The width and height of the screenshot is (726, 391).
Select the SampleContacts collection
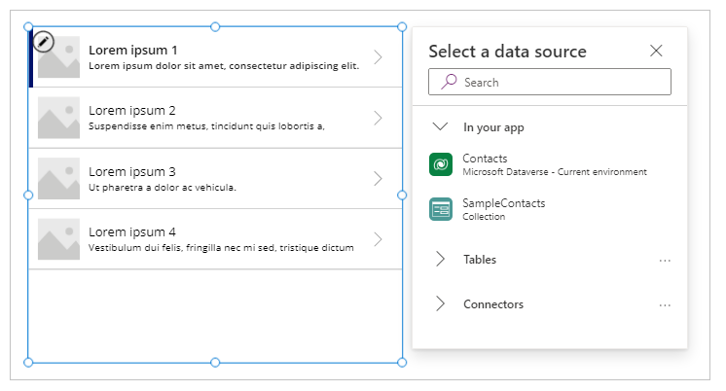[503, 203]
